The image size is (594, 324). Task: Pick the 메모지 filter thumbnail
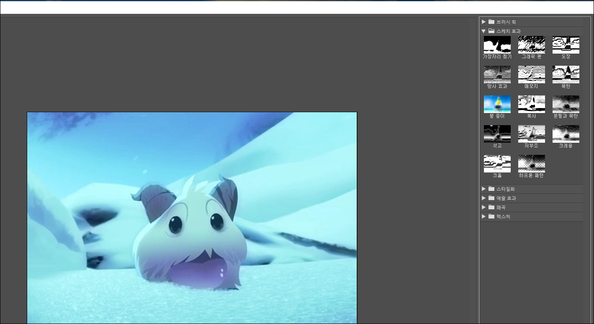531,75
